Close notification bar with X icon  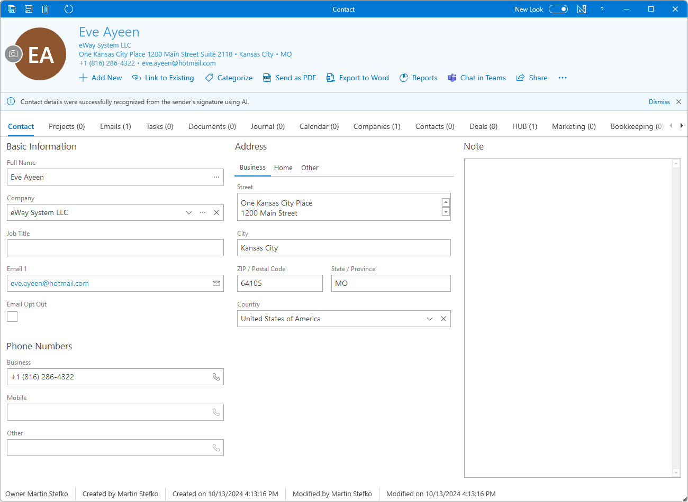pyautogui.click(x=678, y=102)
